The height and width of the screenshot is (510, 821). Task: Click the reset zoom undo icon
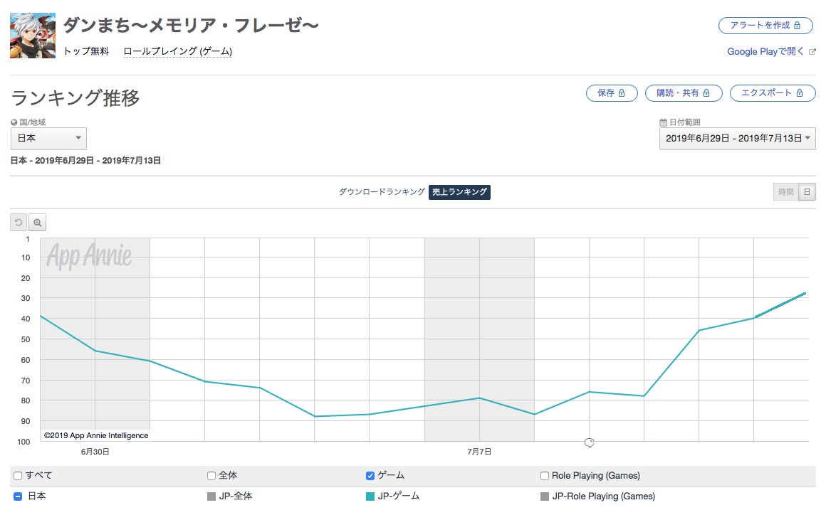pos(19,223)
